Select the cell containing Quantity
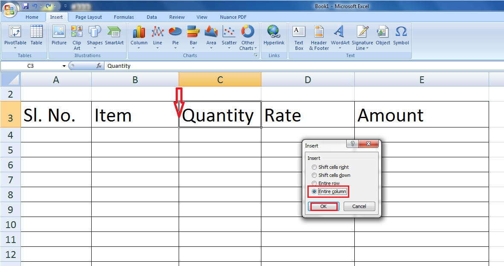This screenshot has width=504, height=266. point(220,115)
